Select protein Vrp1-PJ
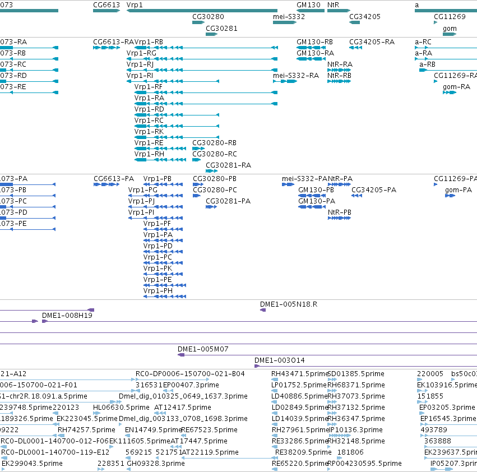Viewport: 477px width, 472px height. coord(155,207)
